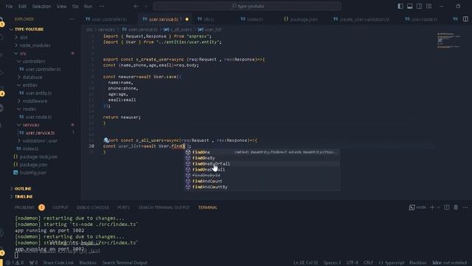The height and width of the screenshot is (266, 472).
Task: Kill terminal using the trash icon
Action: [456, 207]
